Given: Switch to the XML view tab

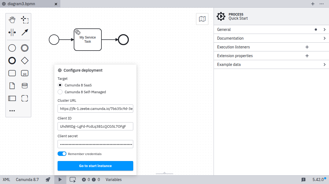Looking at the screenshot, I should [6, 180].
